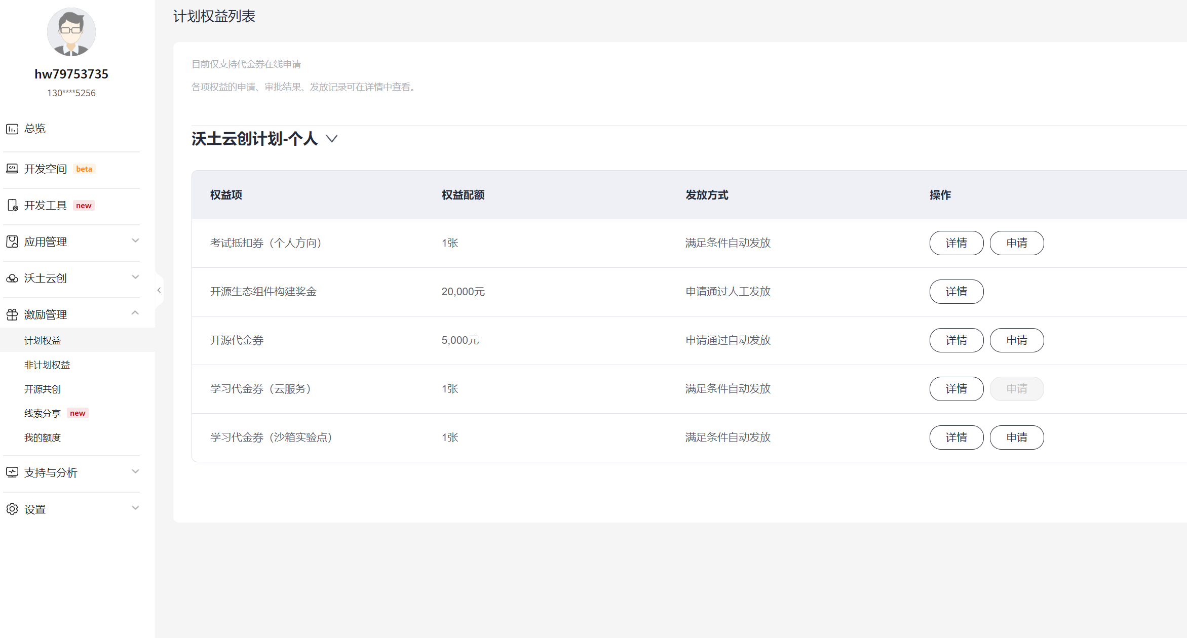Viewport: 1187px width, 638px height.
Task: Click the 发放方式 column header
Action: point(707,195)
